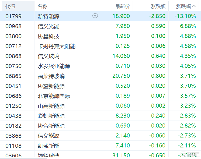Open the 信义玻璃 stock entry
The height and width of the screenshot is (159, 201).
point(100,56)
